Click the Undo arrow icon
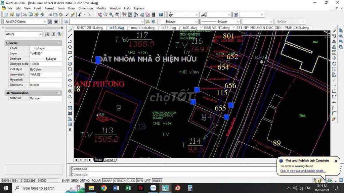This screenshot has height=193, width=344. pos(80,15)
